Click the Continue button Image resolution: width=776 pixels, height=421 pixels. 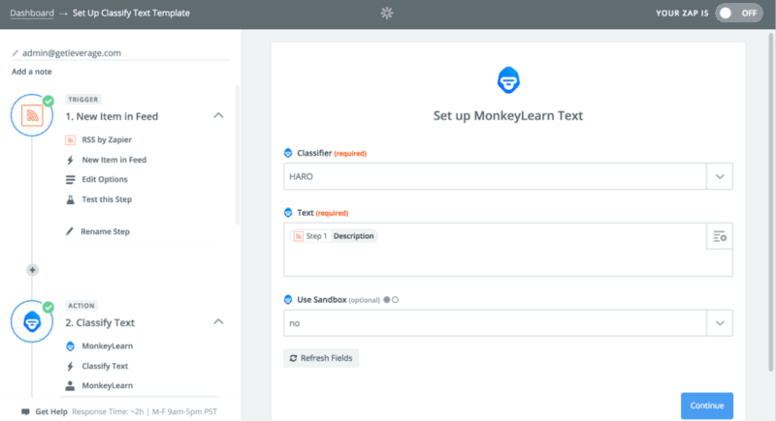tap(707, 406)
